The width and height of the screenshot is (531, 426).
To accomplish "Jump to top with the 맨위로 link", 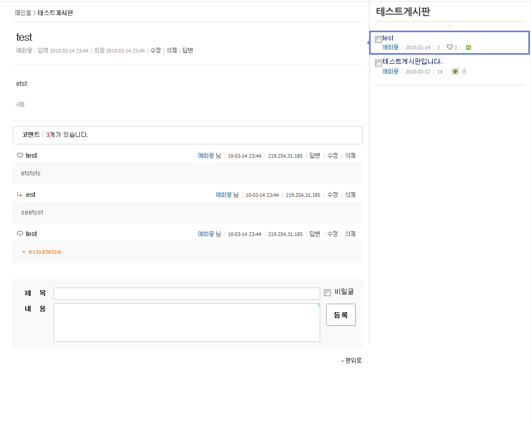I will 353,361.
